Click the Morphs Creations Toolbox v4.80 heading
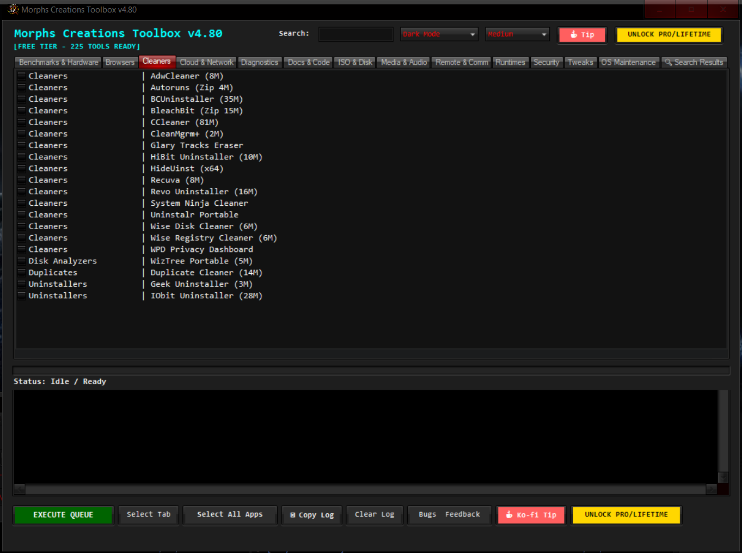 click(118, 33)
